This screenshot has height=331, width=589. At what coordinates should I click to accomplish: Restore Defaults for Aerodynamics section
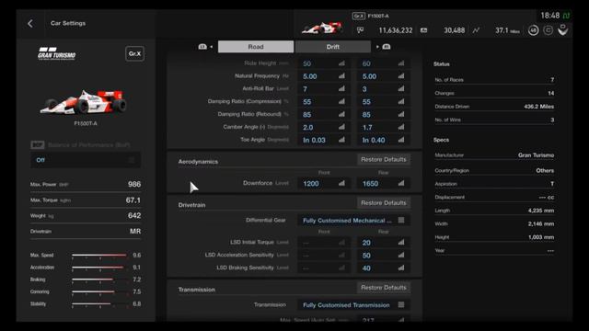point(384,159)
